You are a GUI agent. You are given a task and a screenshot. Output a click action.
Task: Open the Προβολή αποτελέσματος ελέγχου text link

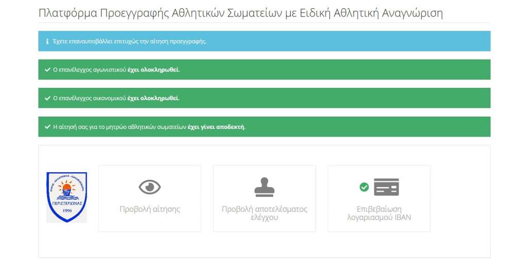pyautogui.click(x=265, y=213)
